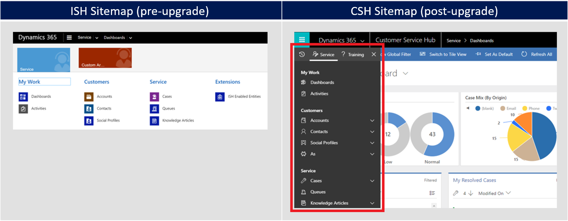The width and height of the screenshot is (568, 221).
Task: Click the app launcher waffle icon
Action: 302,40
